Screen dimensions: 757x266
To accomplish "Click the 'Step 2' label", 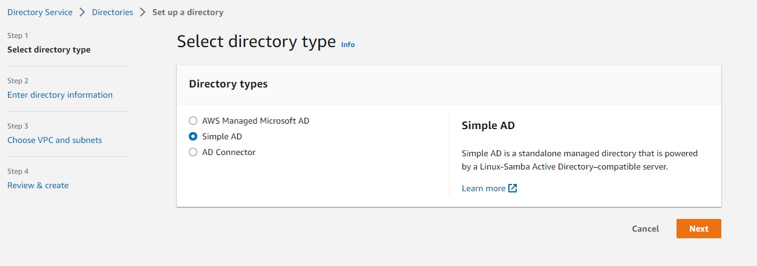I will tap(18, 81).
